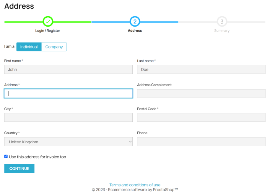
Task: Uncheck Use this address for invoice too
Action: [x=6, y=156]
